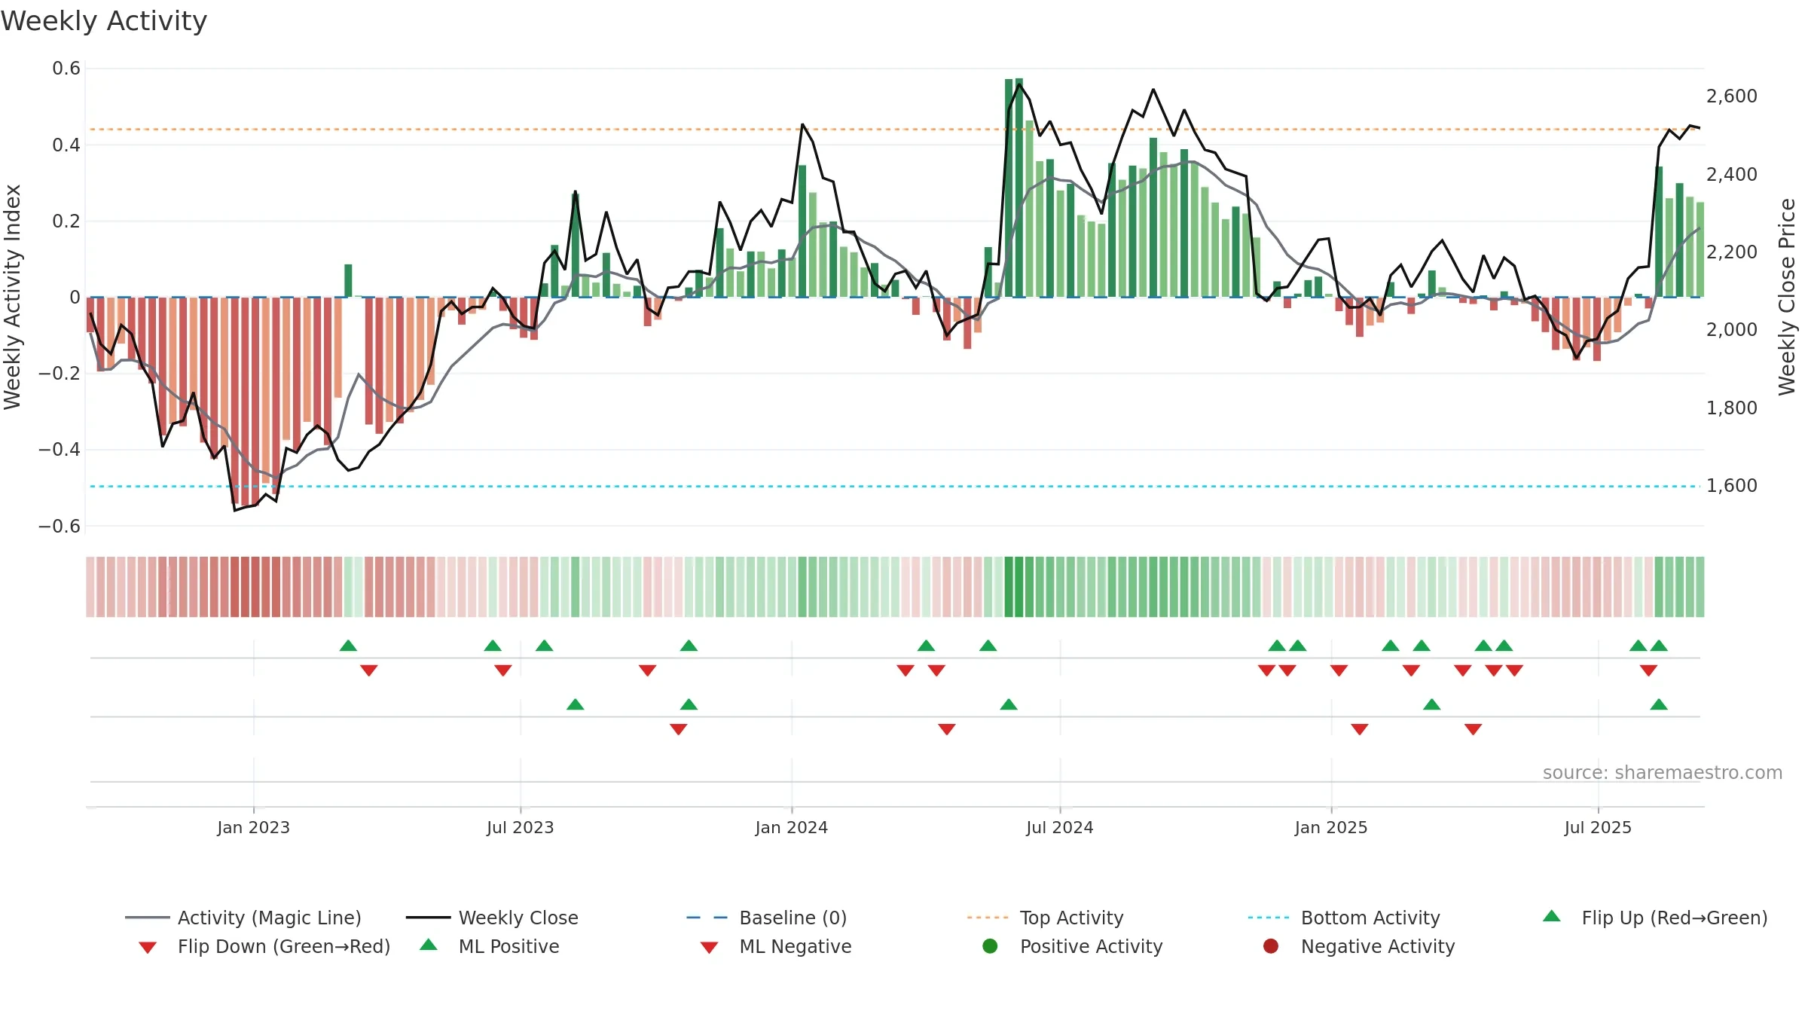Click the tallest green bar near Jul 2024
Screen dimensions: 1808x1017
(1019, 188)
